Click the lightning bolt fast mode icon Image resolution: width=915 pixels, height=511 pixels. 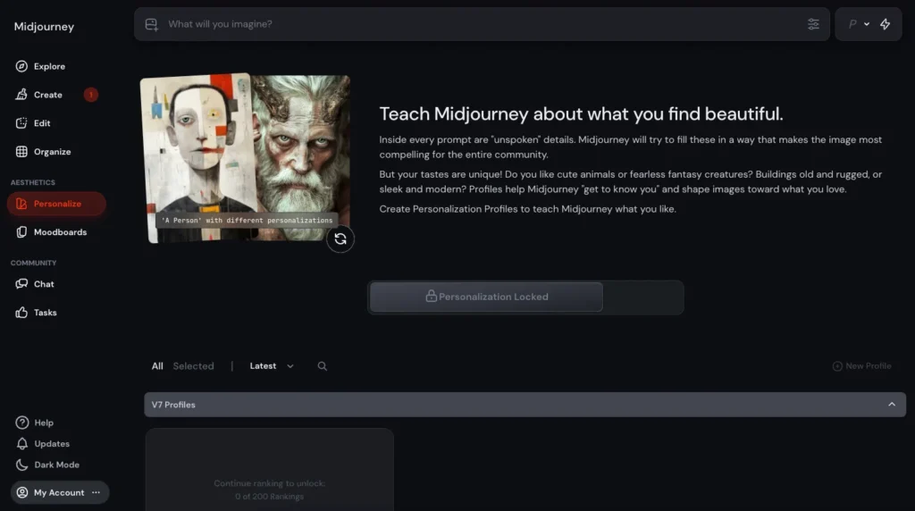point(885,24)
